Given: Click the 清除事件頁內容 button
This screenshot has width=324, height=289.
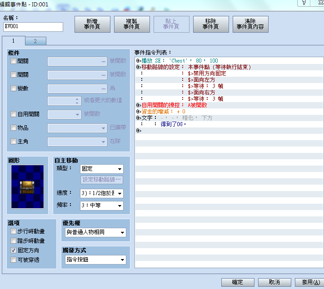Looking at the screenshot, I should click(x=250, y=24).
